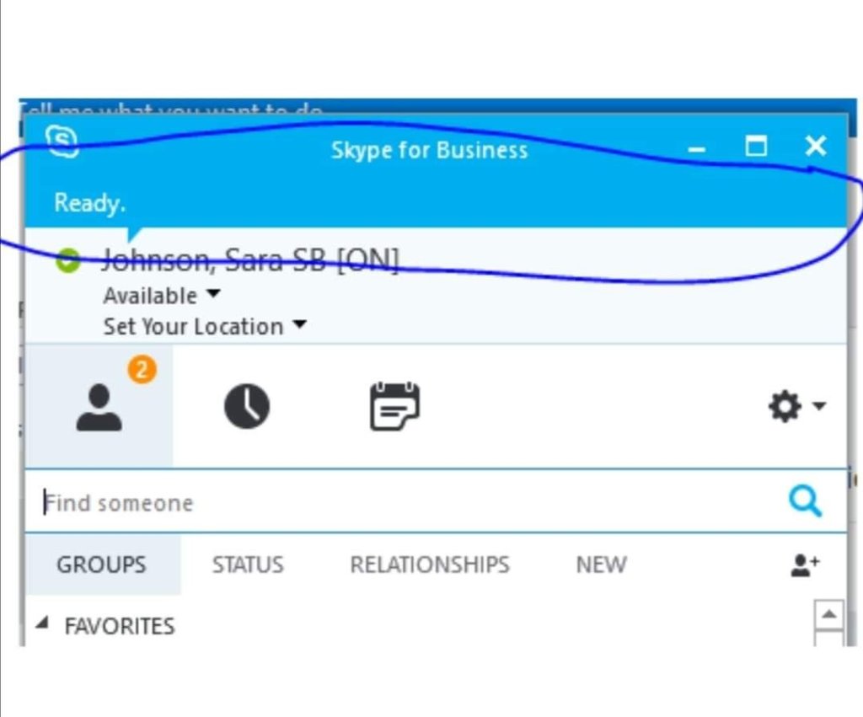Screen dimensions: 863x717
Task: Open the Meetings calendar icon
Action: [394, 407]
